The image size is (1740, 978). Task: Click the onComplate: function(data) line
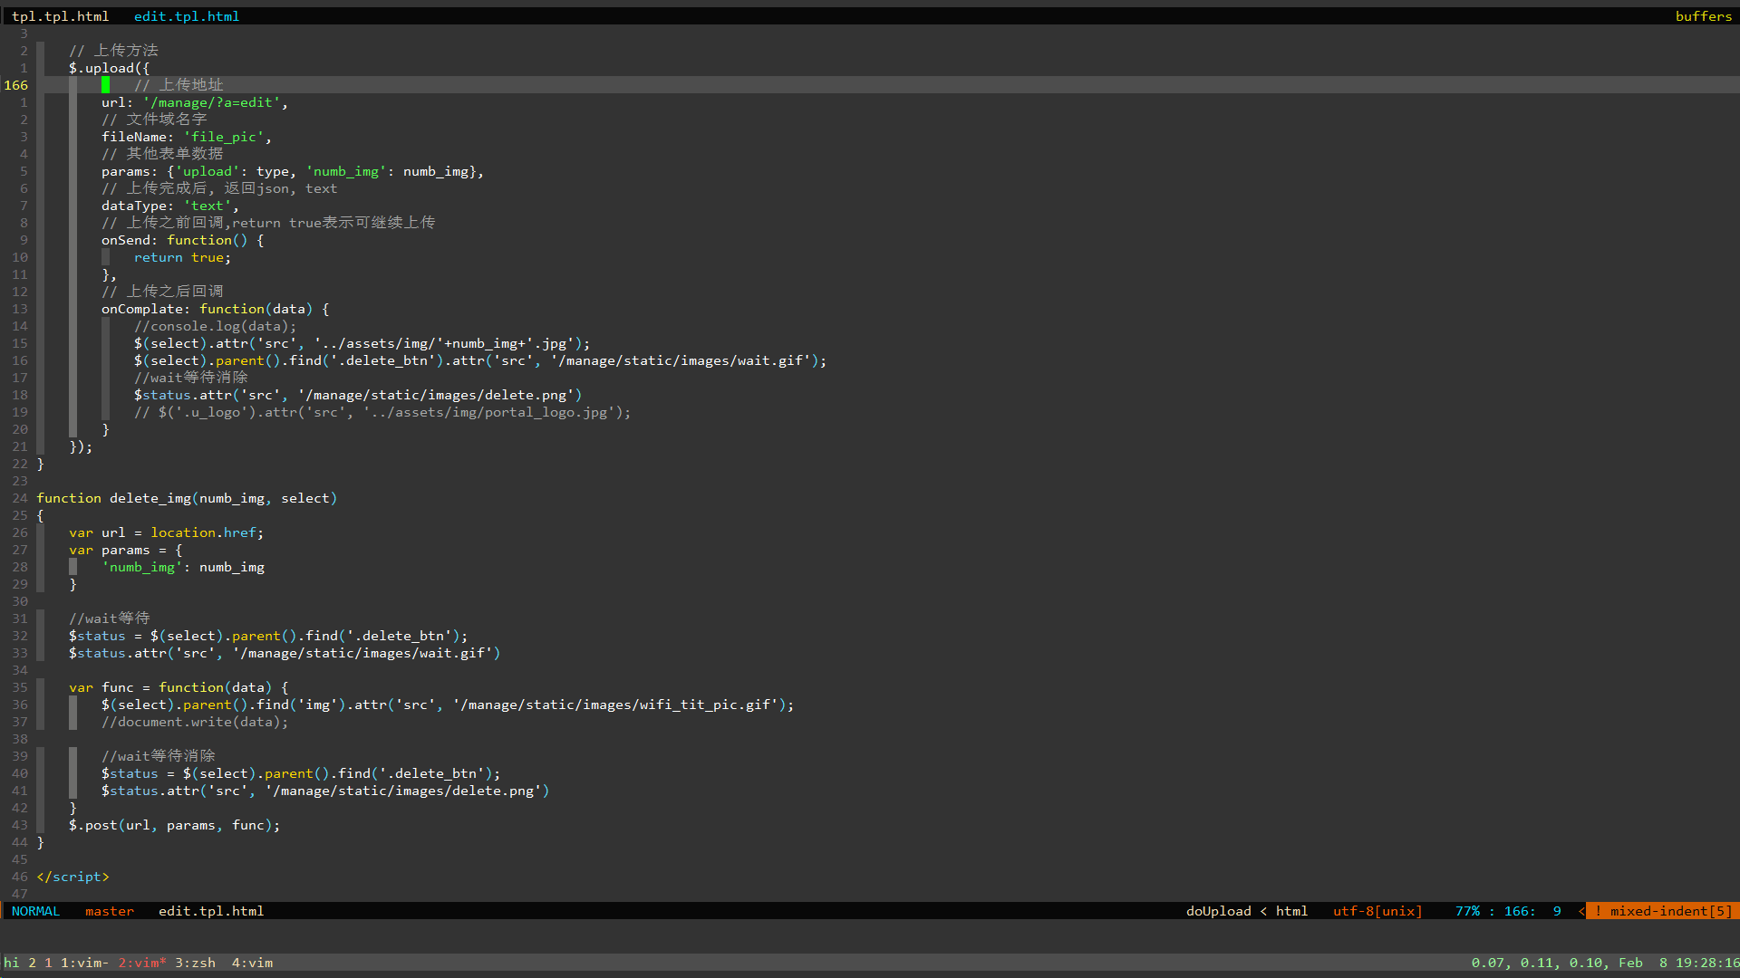coord(215,309)
